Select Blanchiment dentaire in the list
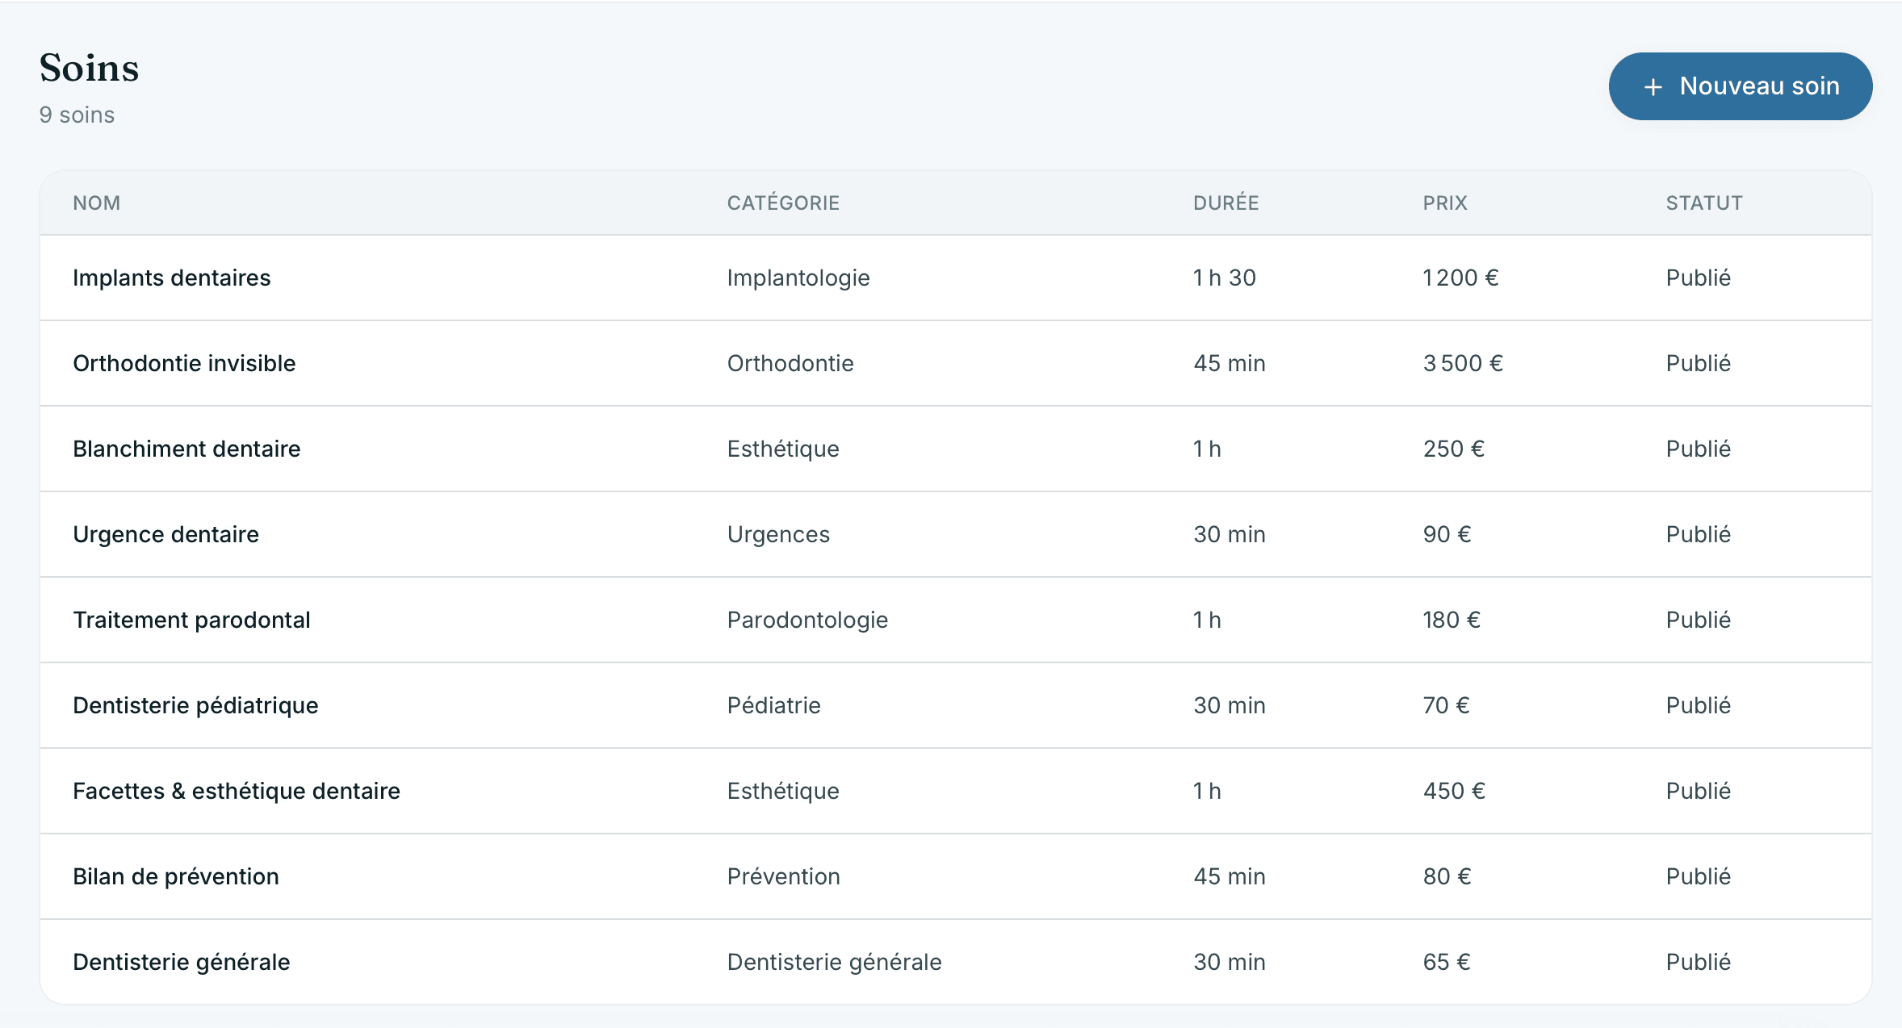The image size is (1902, 1028). pos(186,449)
